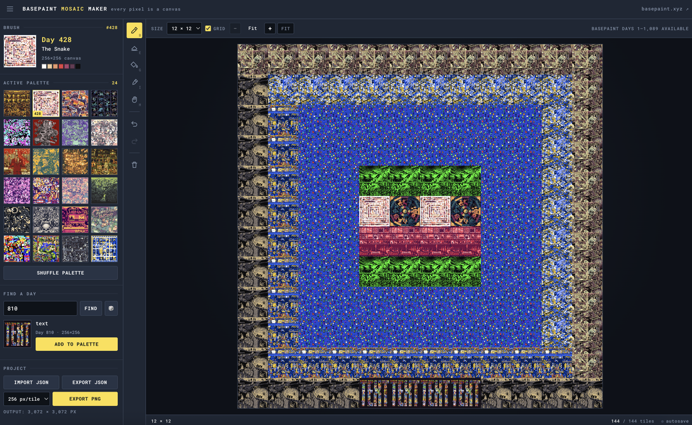Click the black color swatch under Day 428
Viewport: 692px width, 425px height.
(x=78, y=66)
